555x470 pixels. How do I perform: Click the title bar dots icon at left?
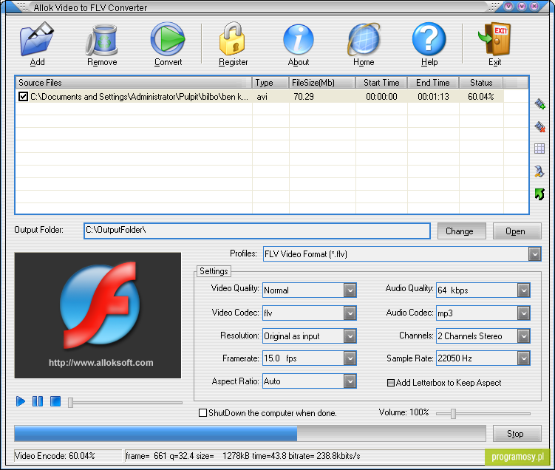pyautogui.click(x=22, y=7)
